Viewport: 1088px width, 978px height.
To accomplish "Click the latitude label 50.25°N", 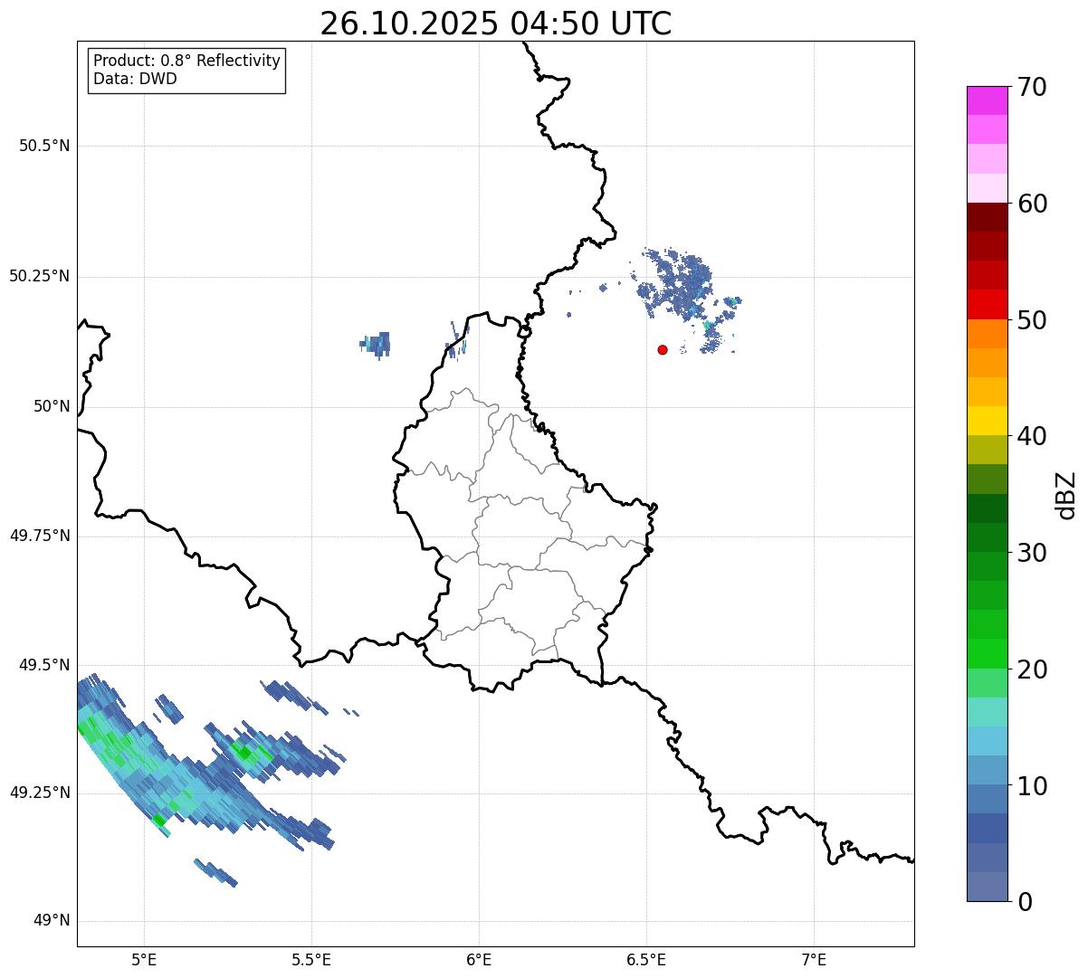I will point(39,277).
